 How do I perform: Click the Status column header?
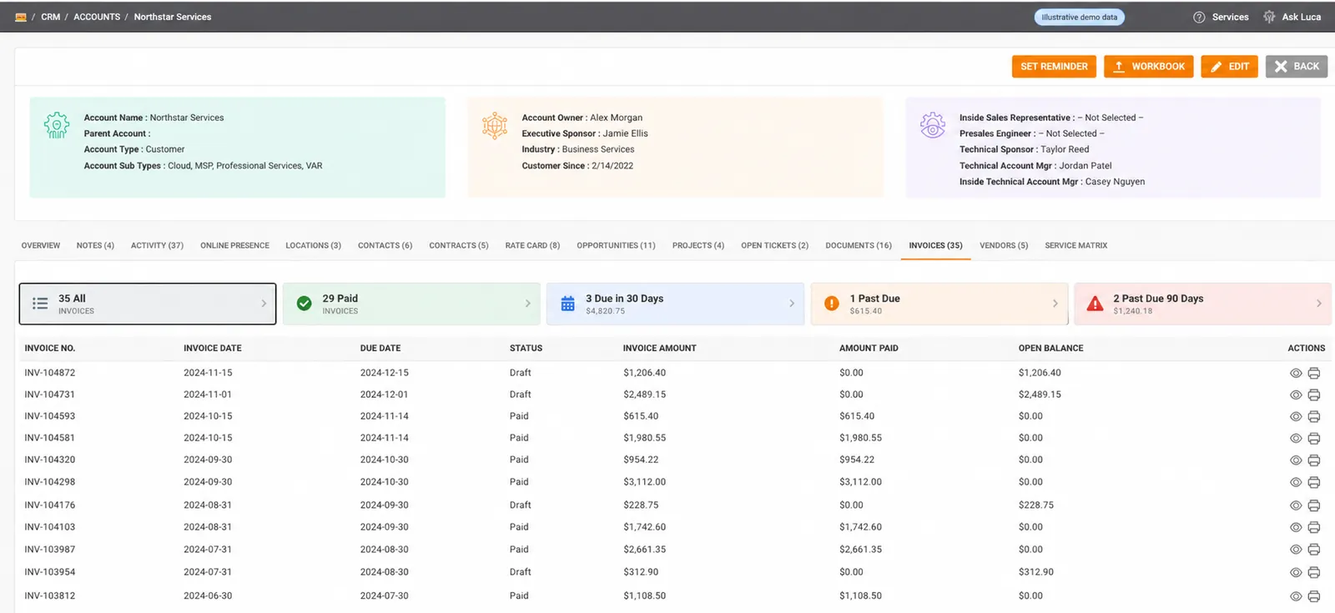coord(526,349)
